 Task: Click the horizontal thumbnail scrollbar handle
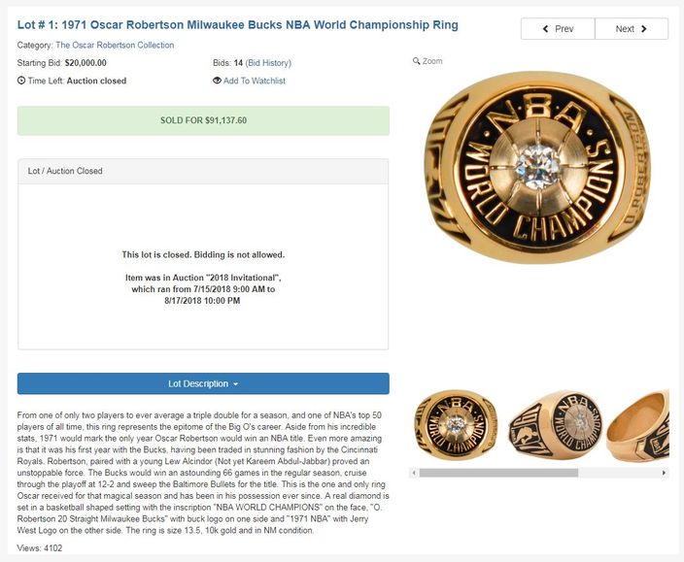[498, 473]
